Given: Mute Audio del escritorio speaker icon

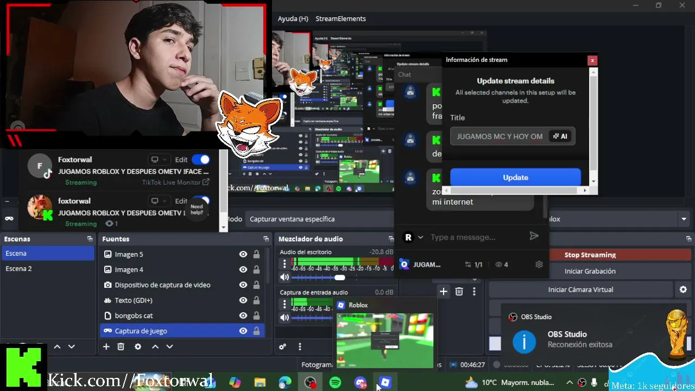Looking at the screenshot, I should coord(285,278).
